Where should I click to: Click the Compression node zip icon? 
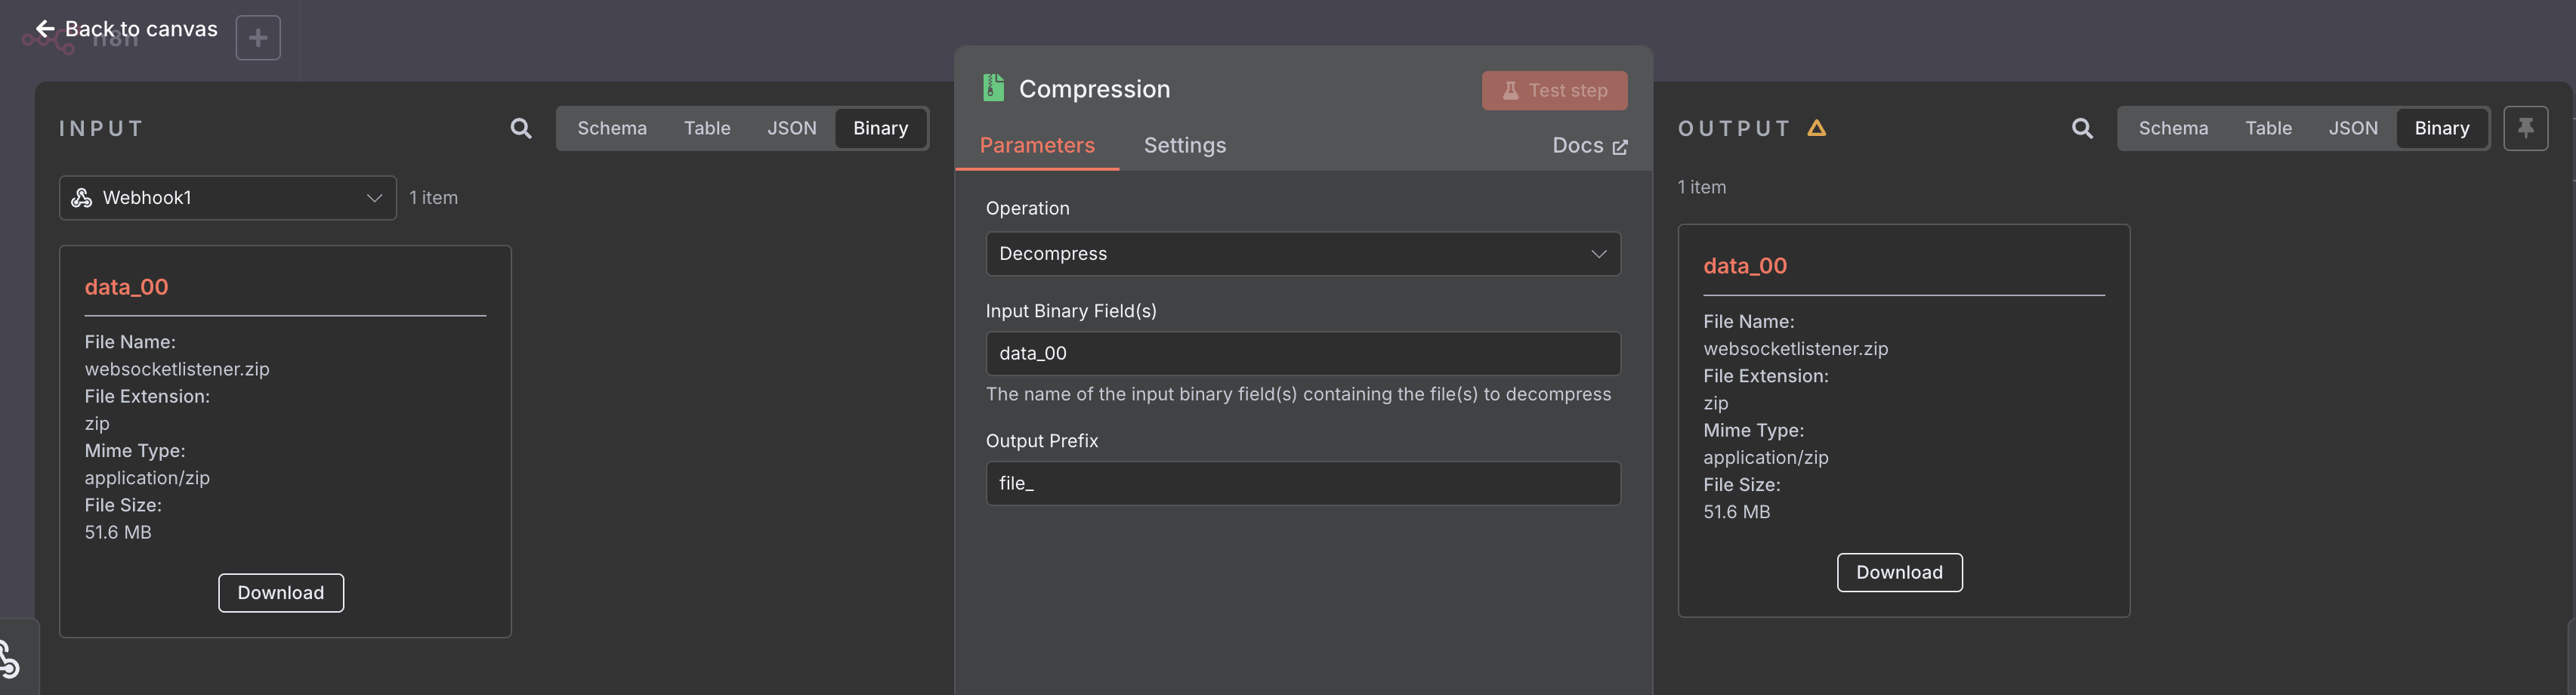(x=993, y=88)
